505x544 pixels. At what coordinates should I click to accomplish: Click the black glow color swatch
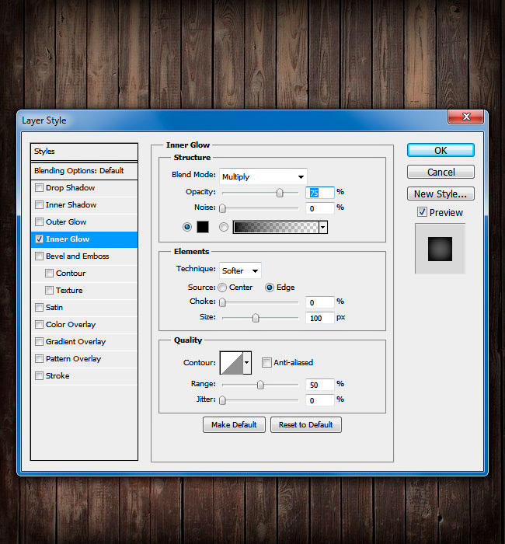(x=202, y=227)
